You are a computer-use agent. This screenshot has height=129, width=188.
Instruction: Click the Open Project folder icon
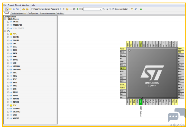coord(10,9)
